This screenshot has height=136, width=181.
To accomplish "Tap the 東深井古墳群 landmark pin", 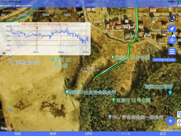I will (x=170, y=93).
